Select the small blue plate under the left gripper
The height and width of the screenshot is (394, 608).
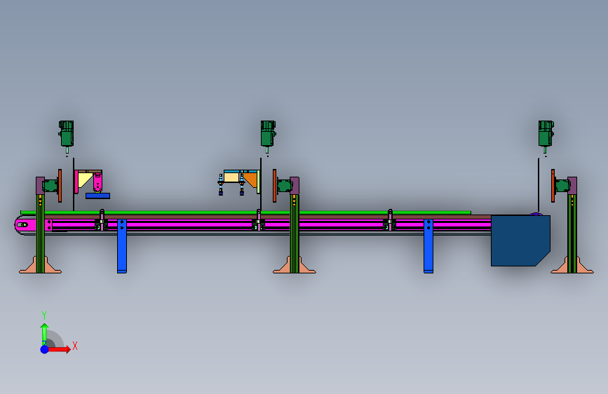click(97, 196)
